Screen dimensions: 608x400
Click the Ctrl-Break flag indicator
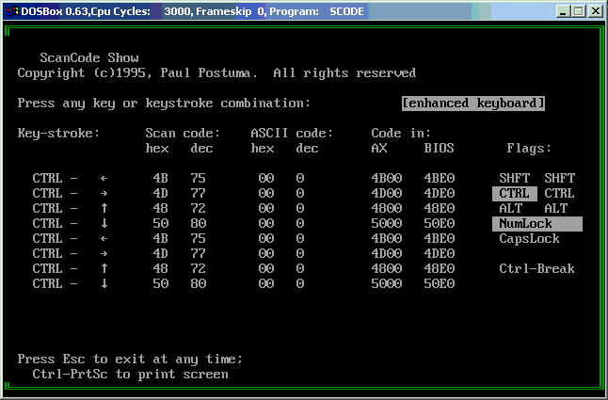[x=537, y=268]
